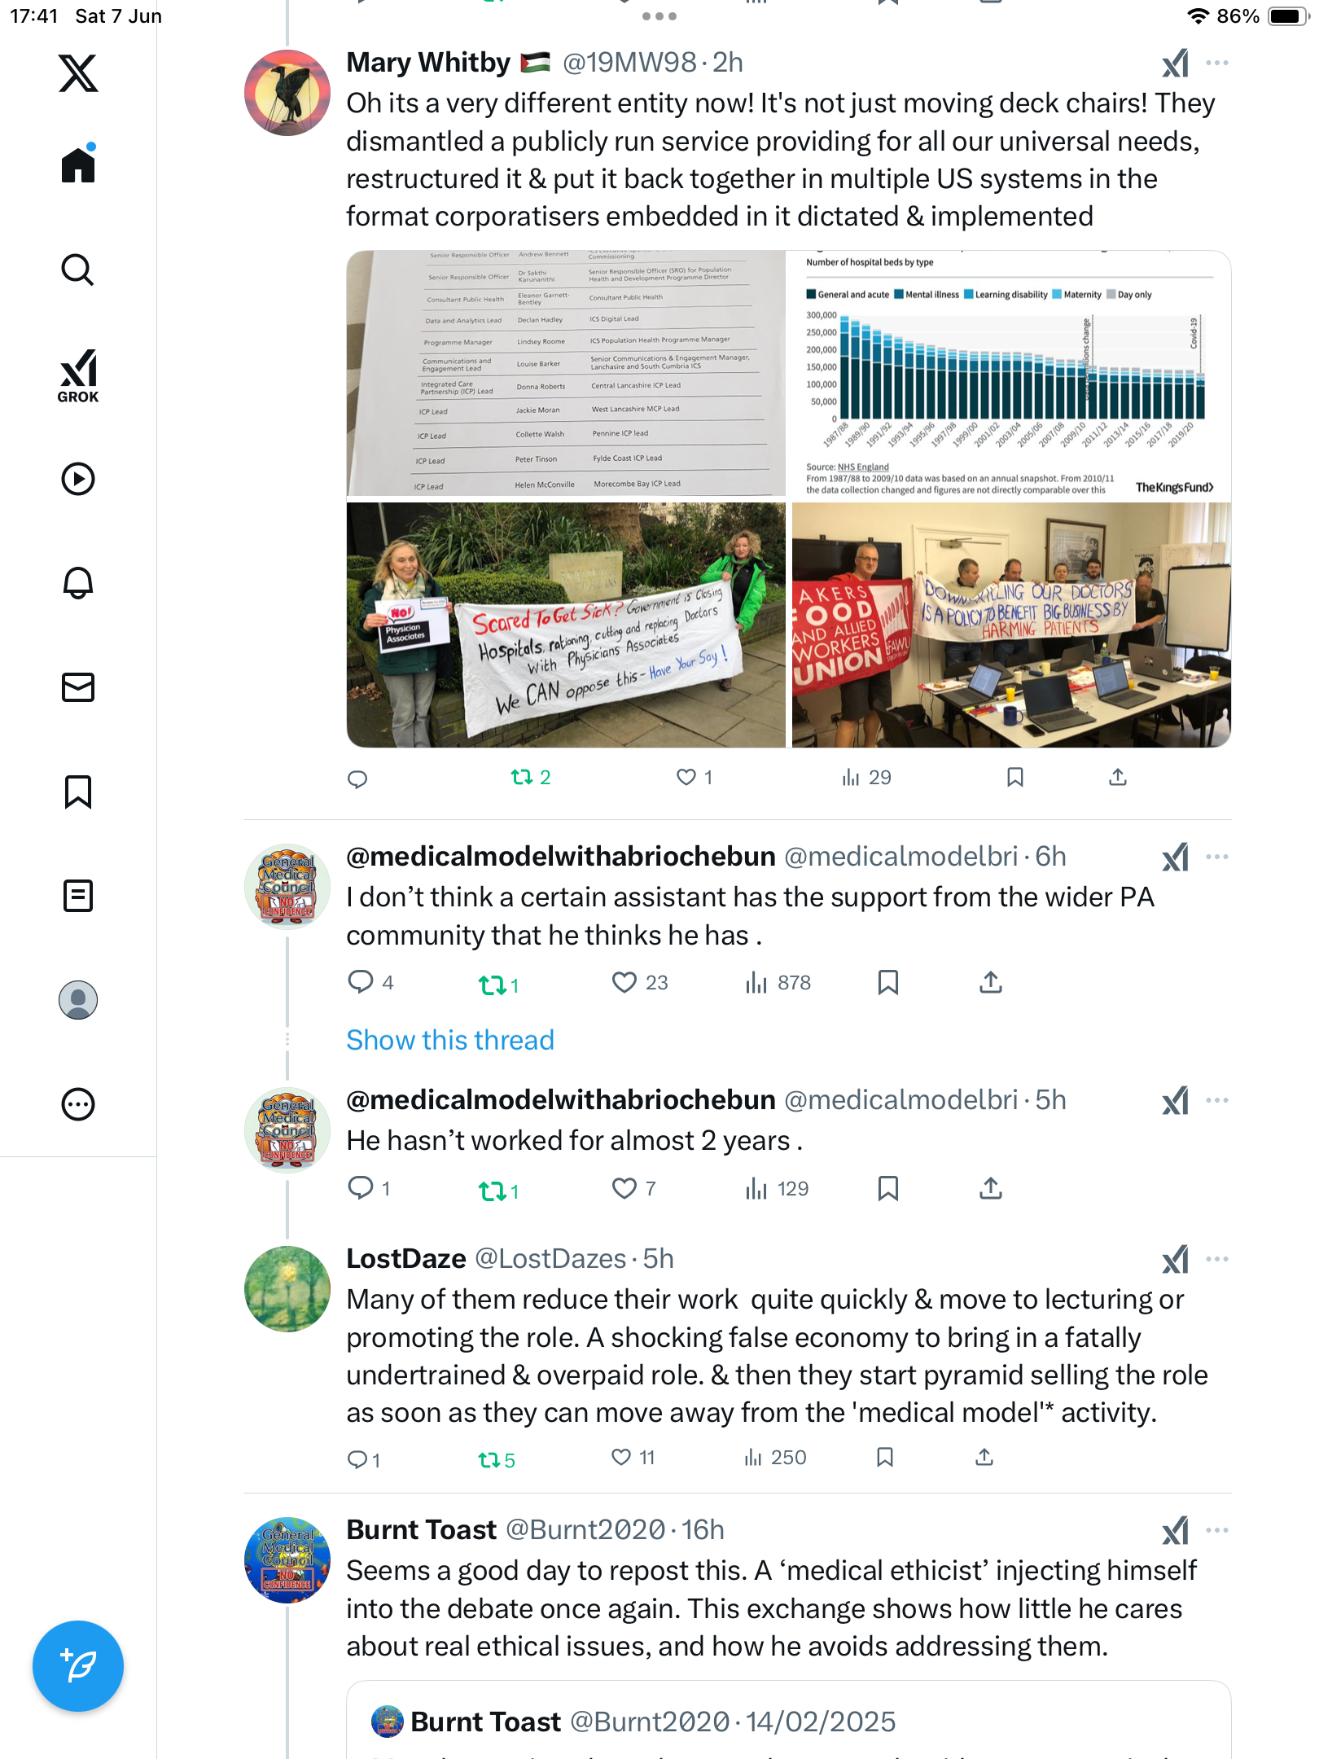The width and height of the screenshot is (1319, 1759).
Task: Open Grok from the sidebar
Action: coord(78,375)
